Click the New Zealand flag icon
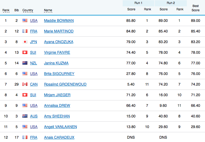Screen dimensions: 205x142 [25, 63]
